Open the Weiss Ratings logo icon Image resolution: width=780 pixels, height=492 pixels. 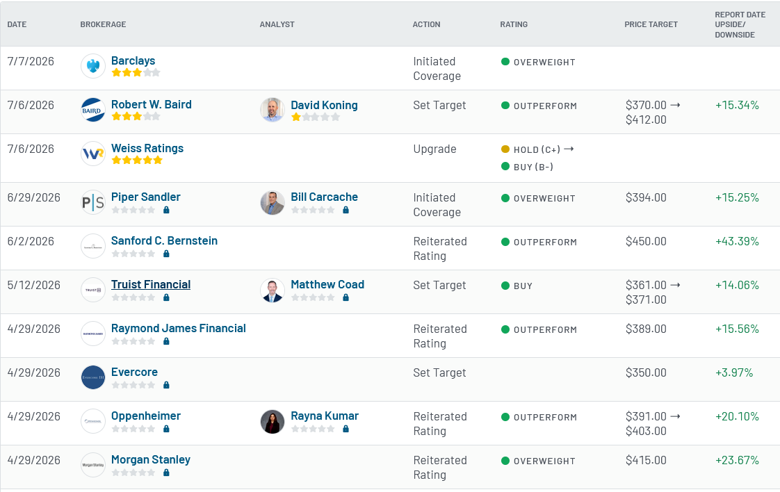93,154
